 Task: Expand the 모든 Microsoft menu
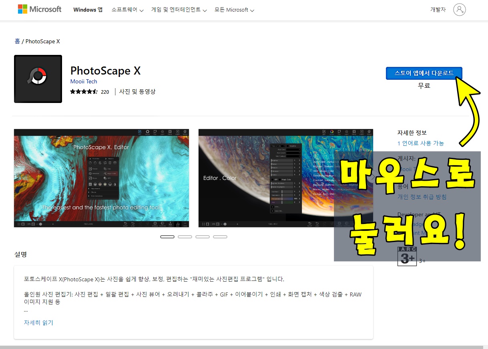(x=234, y=10)
